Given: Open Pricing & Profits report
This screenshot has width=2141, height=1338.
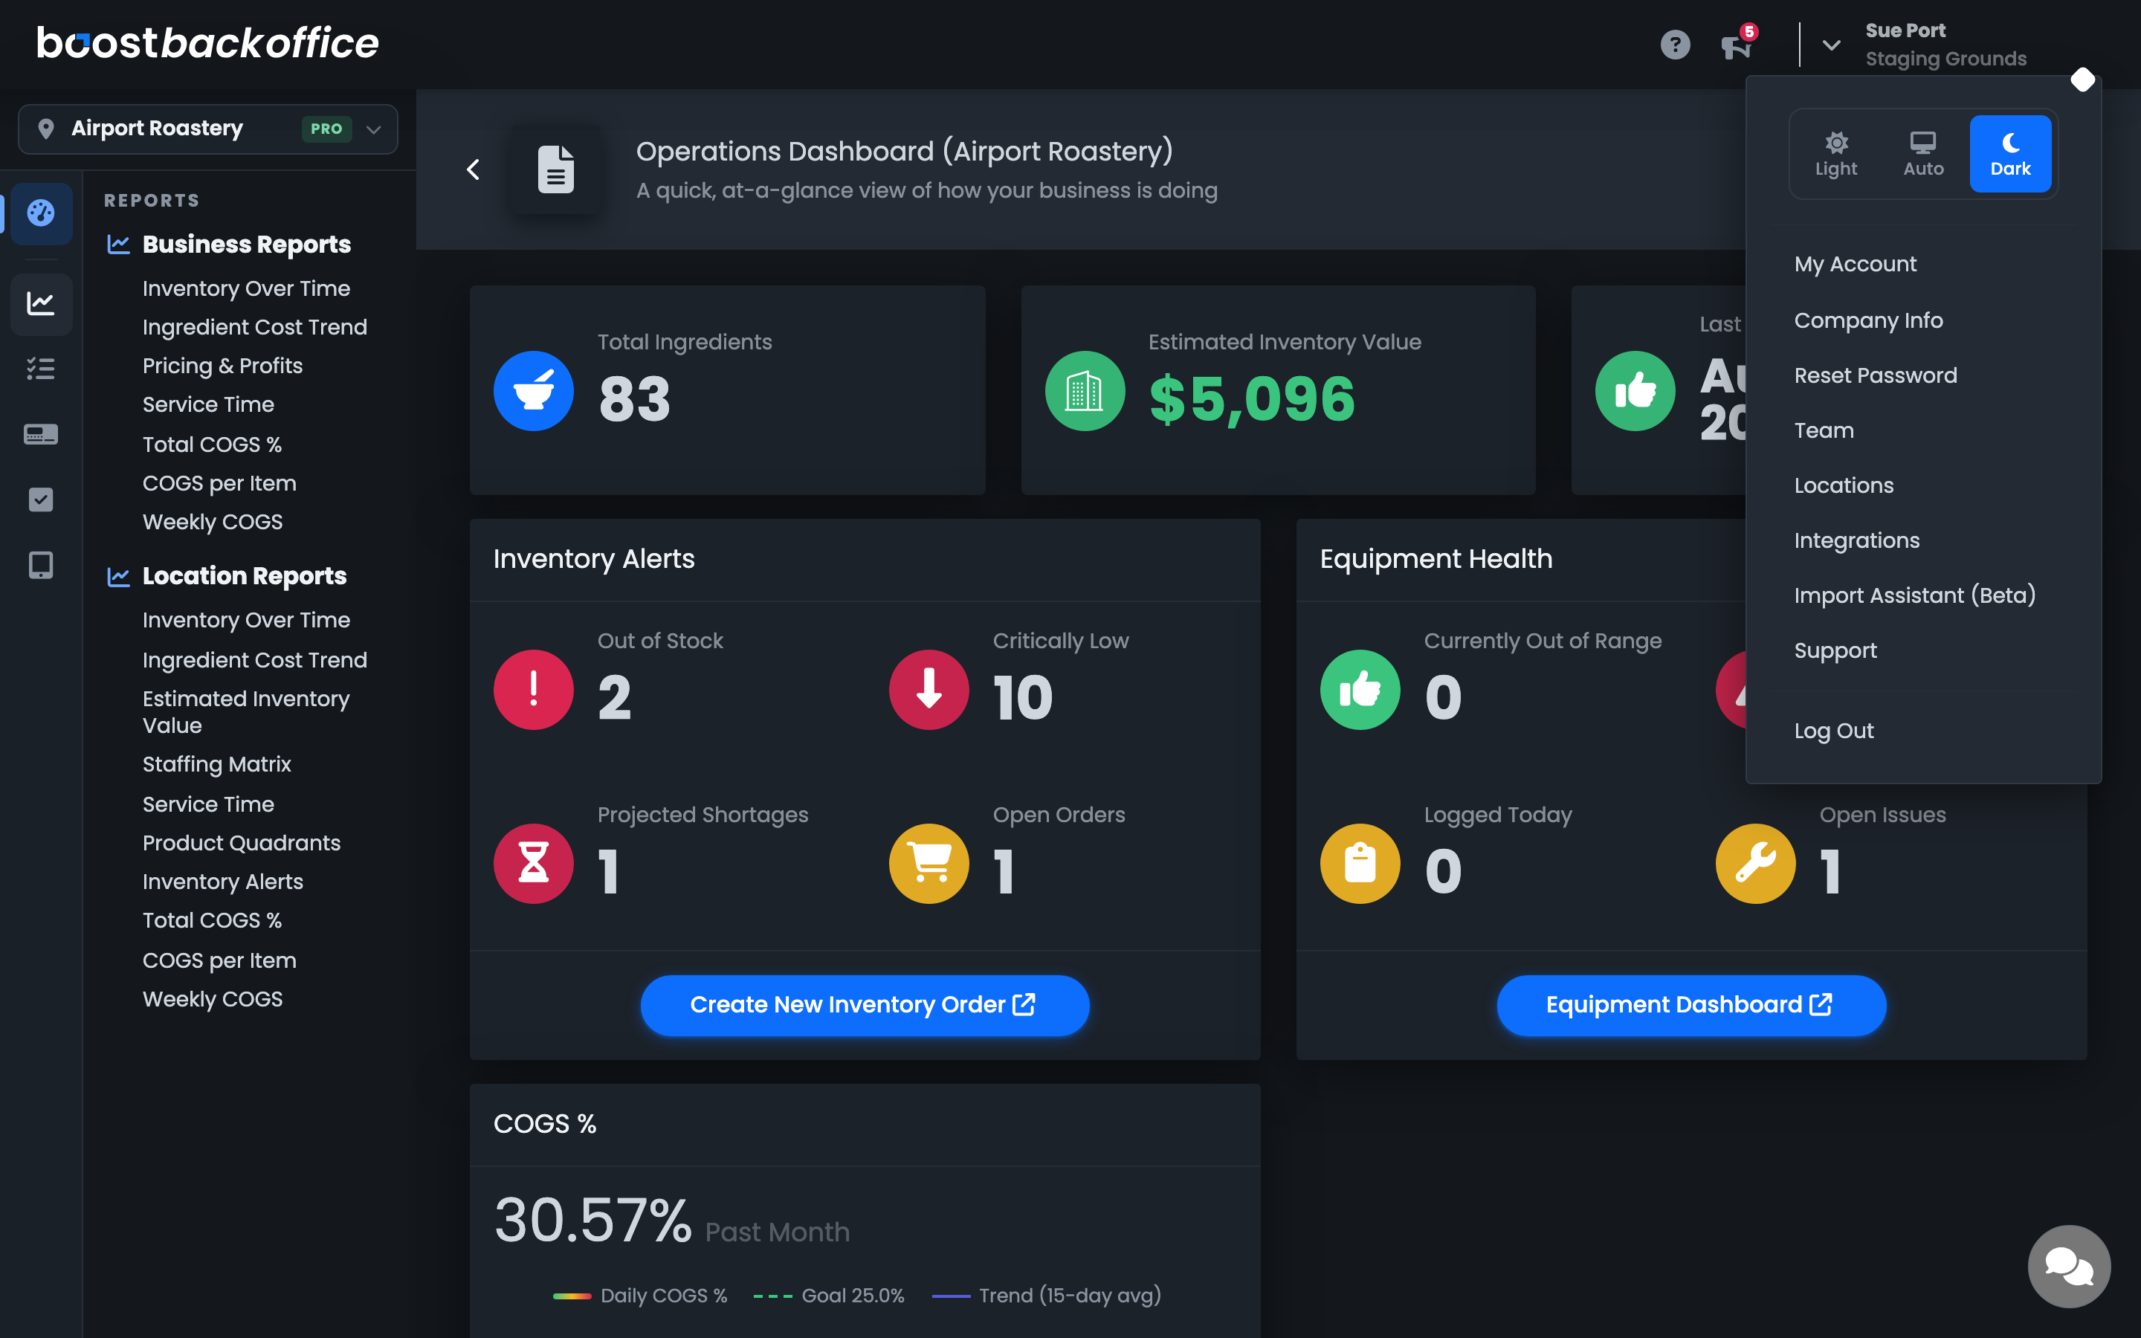Looking at the screenshot, I should click(x=222, y=366).
